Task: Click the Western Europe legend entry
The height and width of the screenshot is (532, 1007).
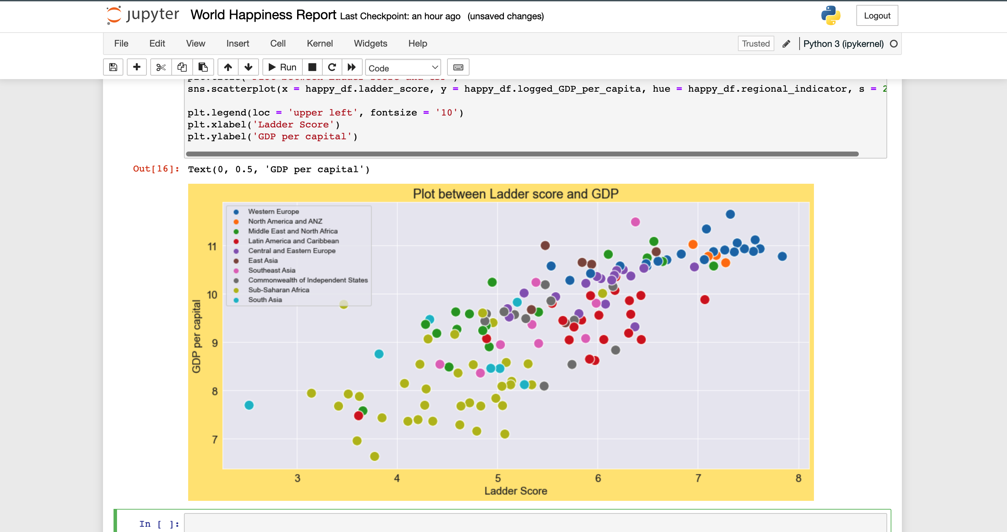Action: [273, 211]
